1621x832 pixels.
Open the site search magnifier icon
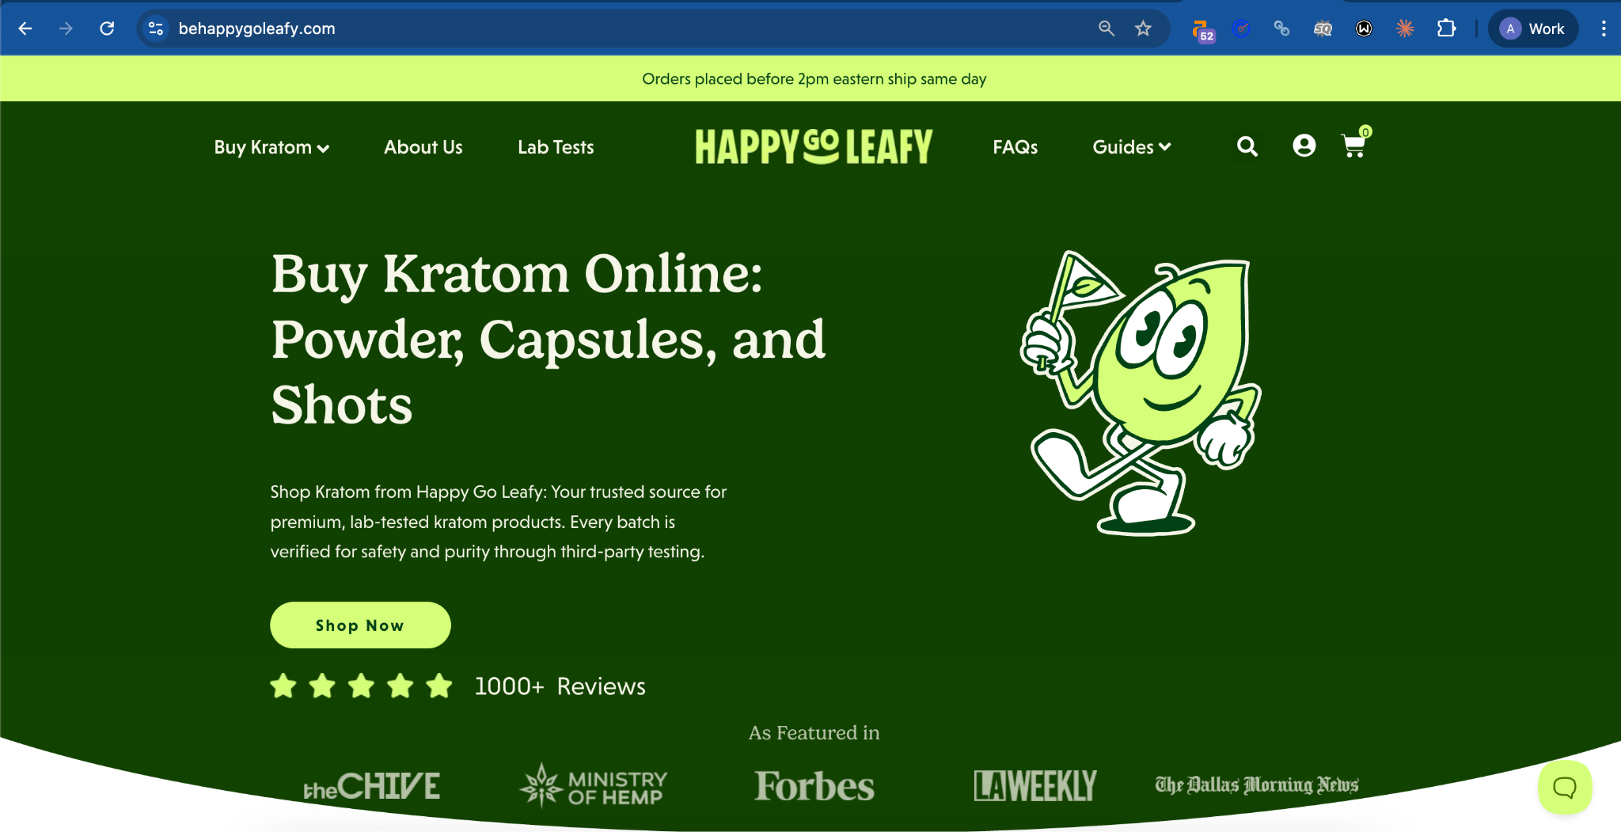[x=1247, y=146]
